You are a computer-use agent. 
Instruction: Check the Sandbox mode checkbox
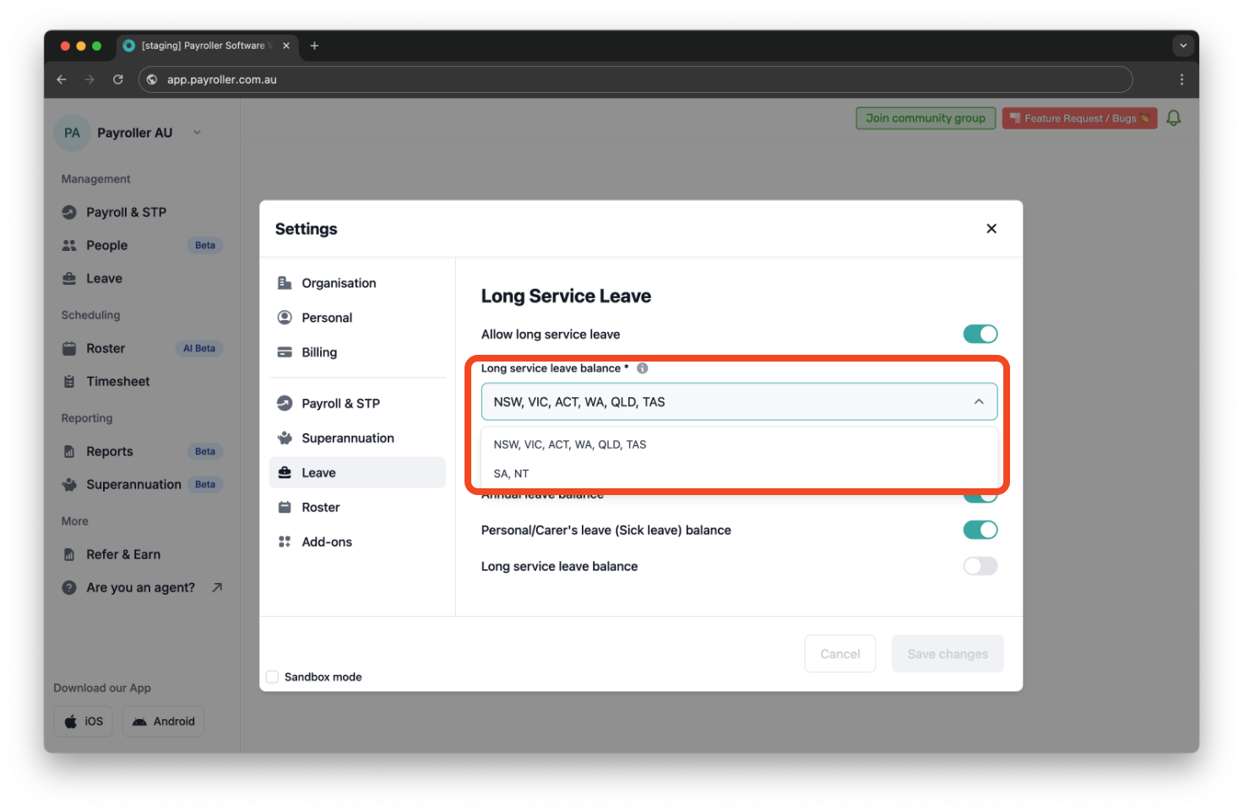272,676
